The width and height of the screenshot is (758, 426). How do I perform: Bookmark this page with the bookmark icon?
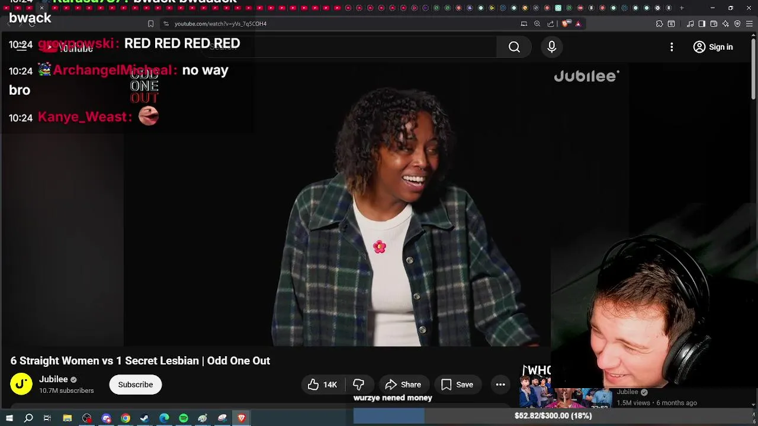pyautogui.click(x=150, y=24)
